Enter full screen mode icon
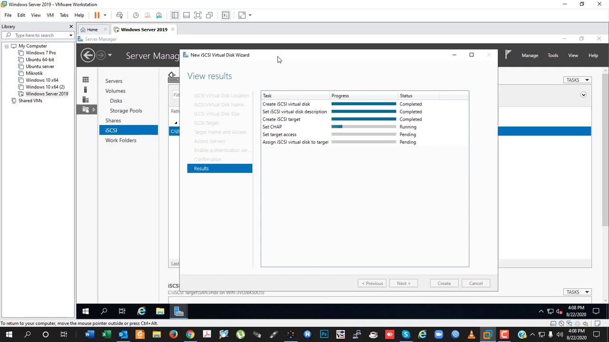The width and height of the screenshot is (609, 342). [x=198, y=15]
